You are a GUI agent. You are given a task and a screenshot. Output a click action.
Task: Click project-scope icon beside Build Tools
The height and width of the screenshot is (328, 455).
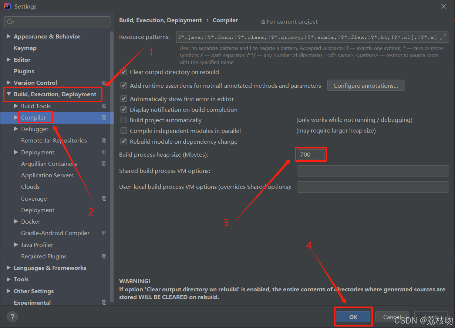click(104, 106)
